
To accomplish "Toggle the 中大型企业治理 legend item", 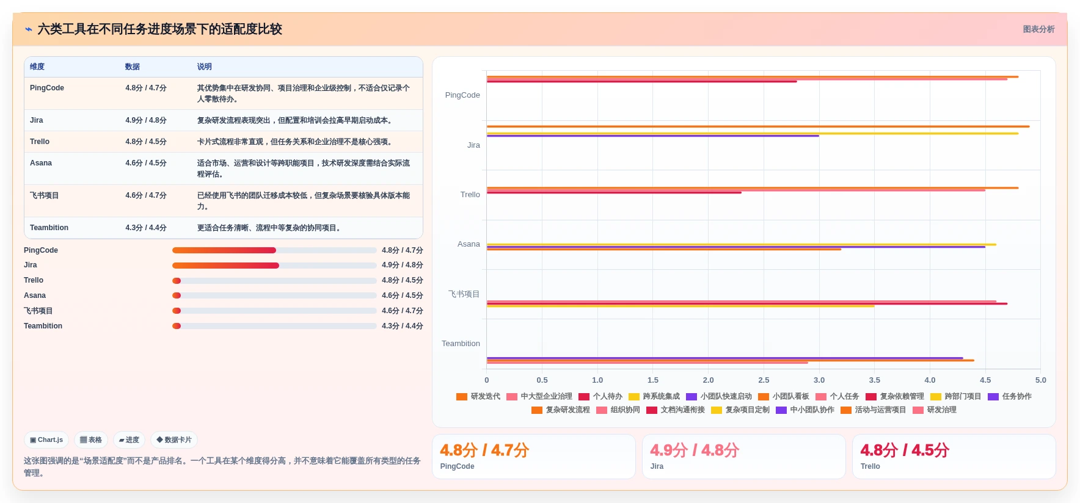I will pos(539,396).
